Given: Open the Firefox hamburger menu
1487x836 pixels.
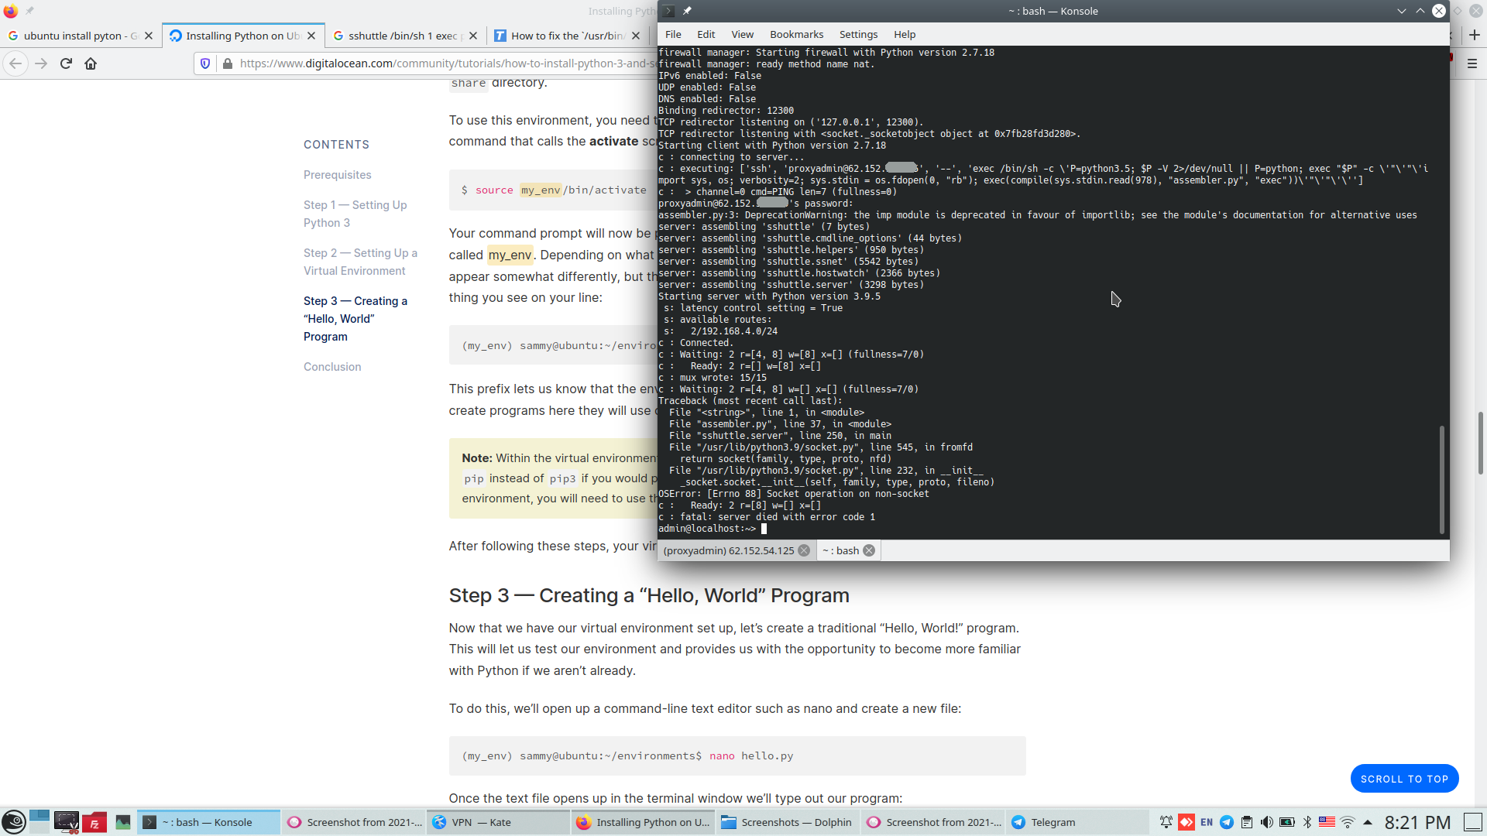Looking at the screenshot, I should pos(1472,63).
